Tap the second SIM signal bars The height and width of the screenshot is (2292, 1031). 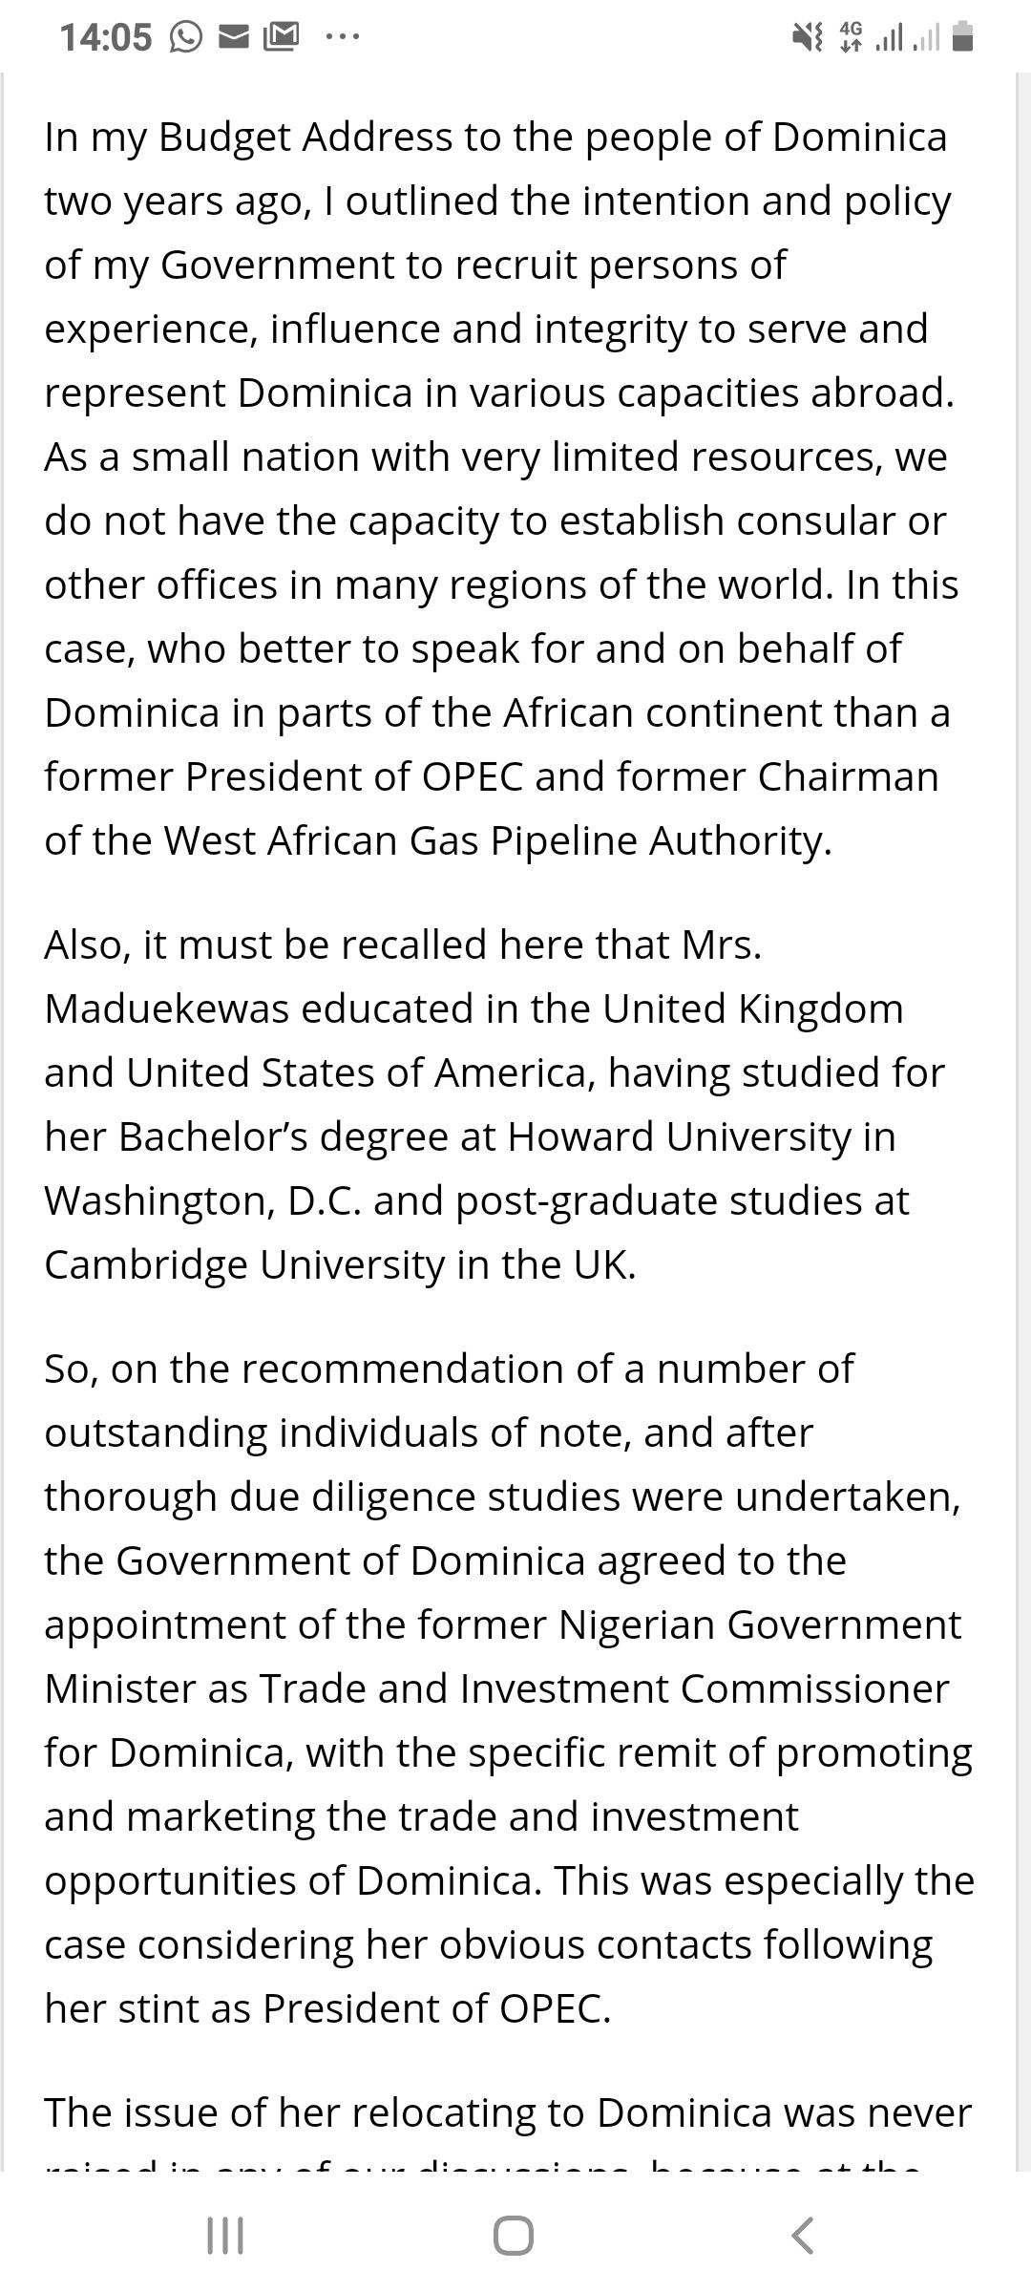coord(926,37)
